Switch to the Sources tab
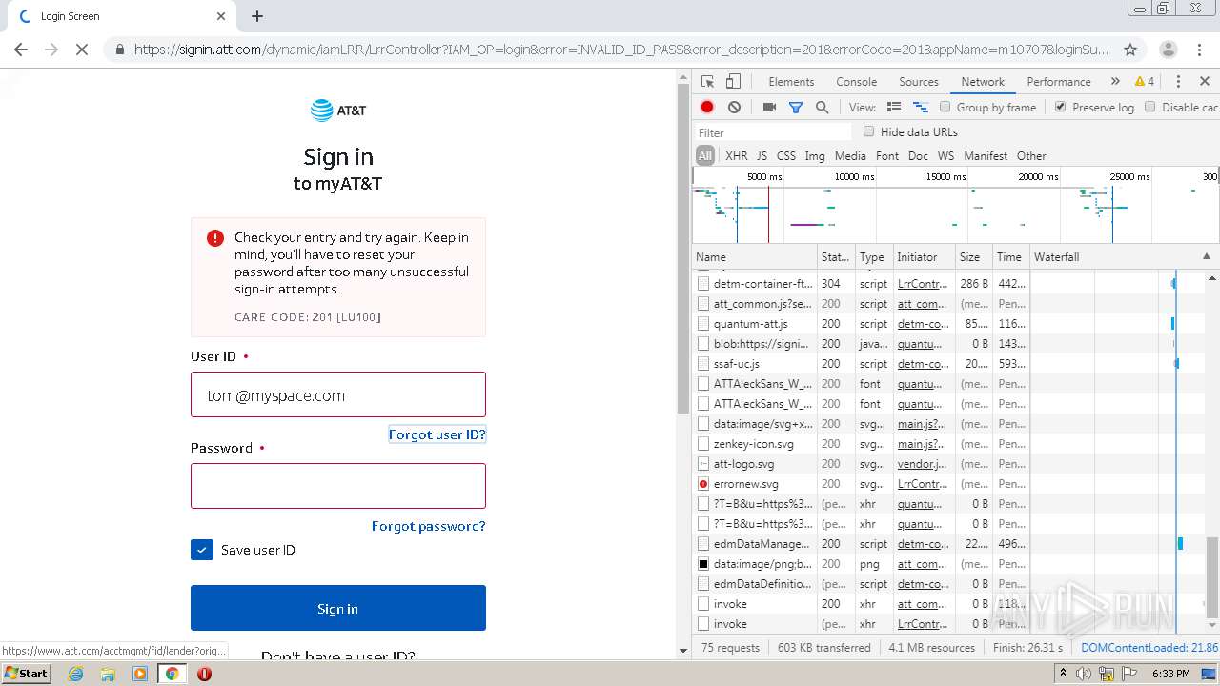The image size is (1220, 686). pyautogui.click(x=919, y=82)
